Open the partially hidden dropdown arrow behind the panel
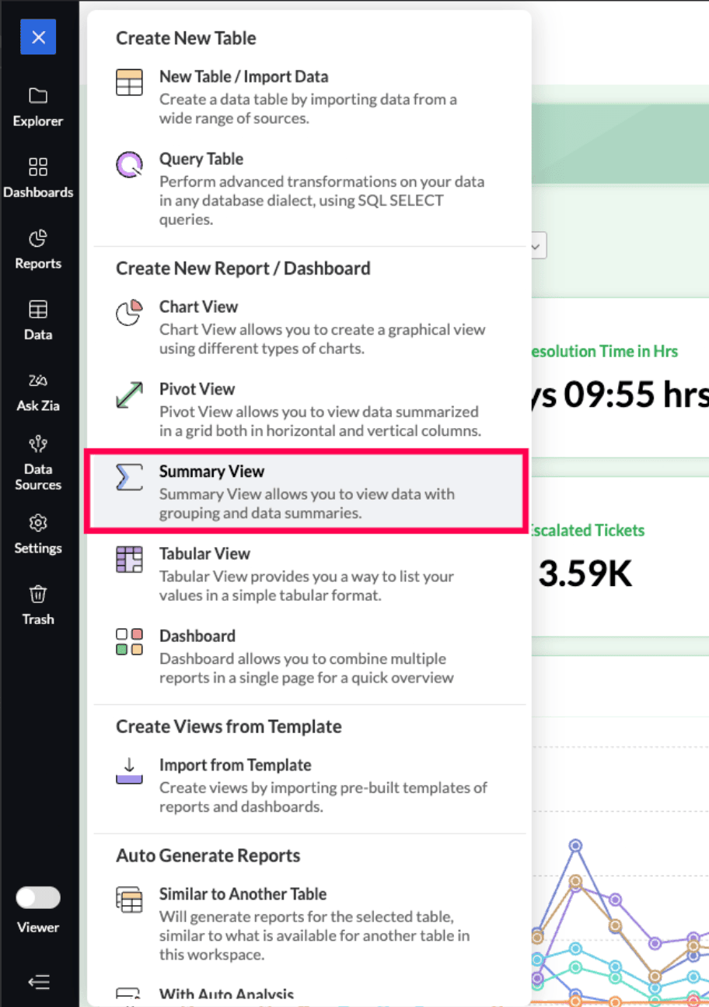 pyautogui.click(x=538, y=245)
